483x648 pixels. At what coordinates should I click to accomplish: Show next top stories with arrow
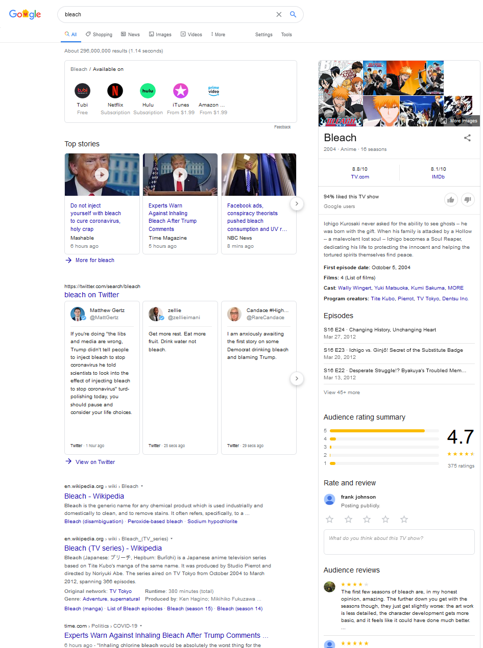[x=297, y=204]
